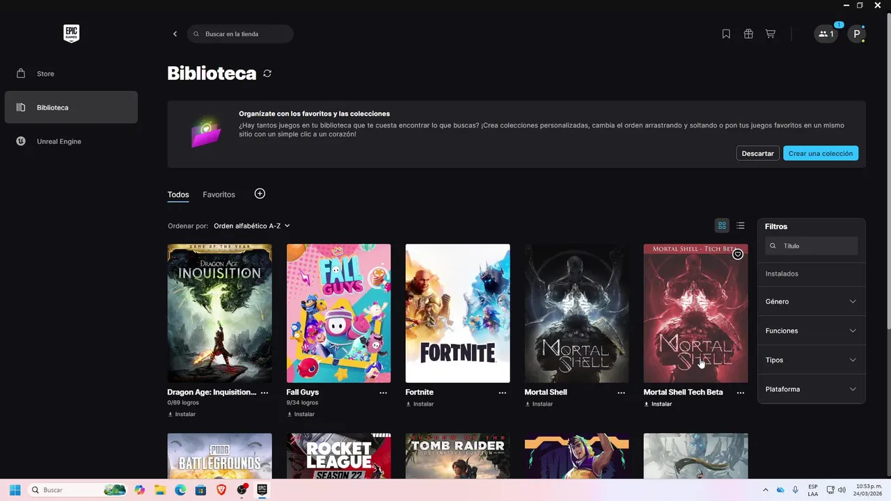
Task: Click the Fortnite game title text
Action: [x=419, y=392]
